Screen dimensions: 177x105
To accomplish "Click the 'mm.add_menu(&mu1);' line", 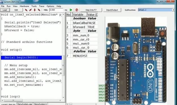I will [x=20, y=77].
